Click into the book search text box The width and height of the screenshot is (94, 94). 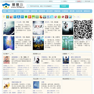(43, 6)
